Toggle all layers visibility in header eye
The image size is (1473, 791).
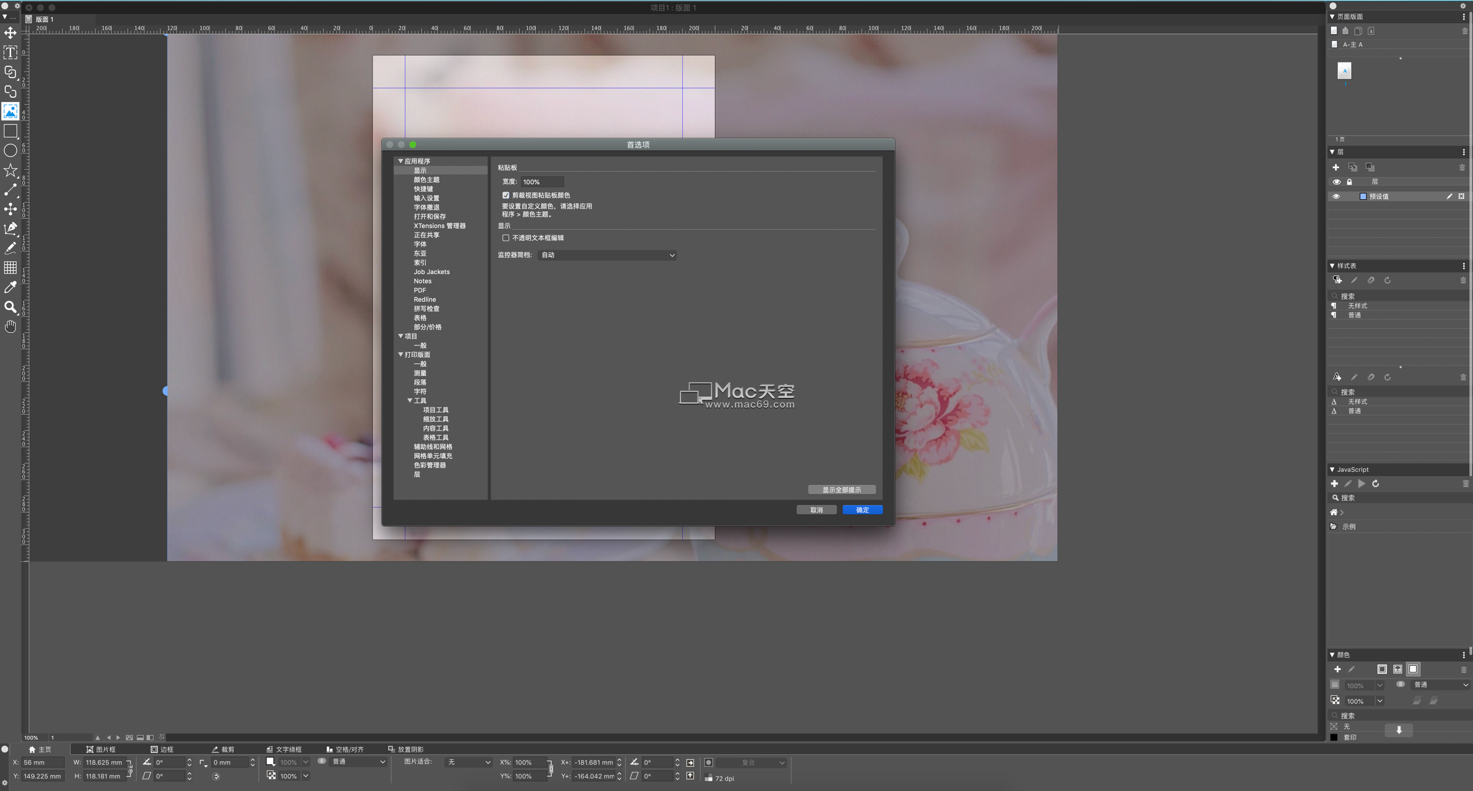(1337, 182)
